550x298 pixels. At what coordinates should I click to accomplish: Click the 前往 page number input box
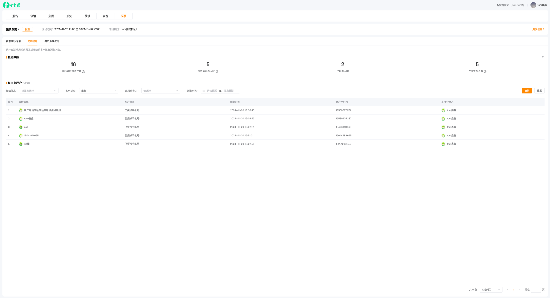coord(536,290)
